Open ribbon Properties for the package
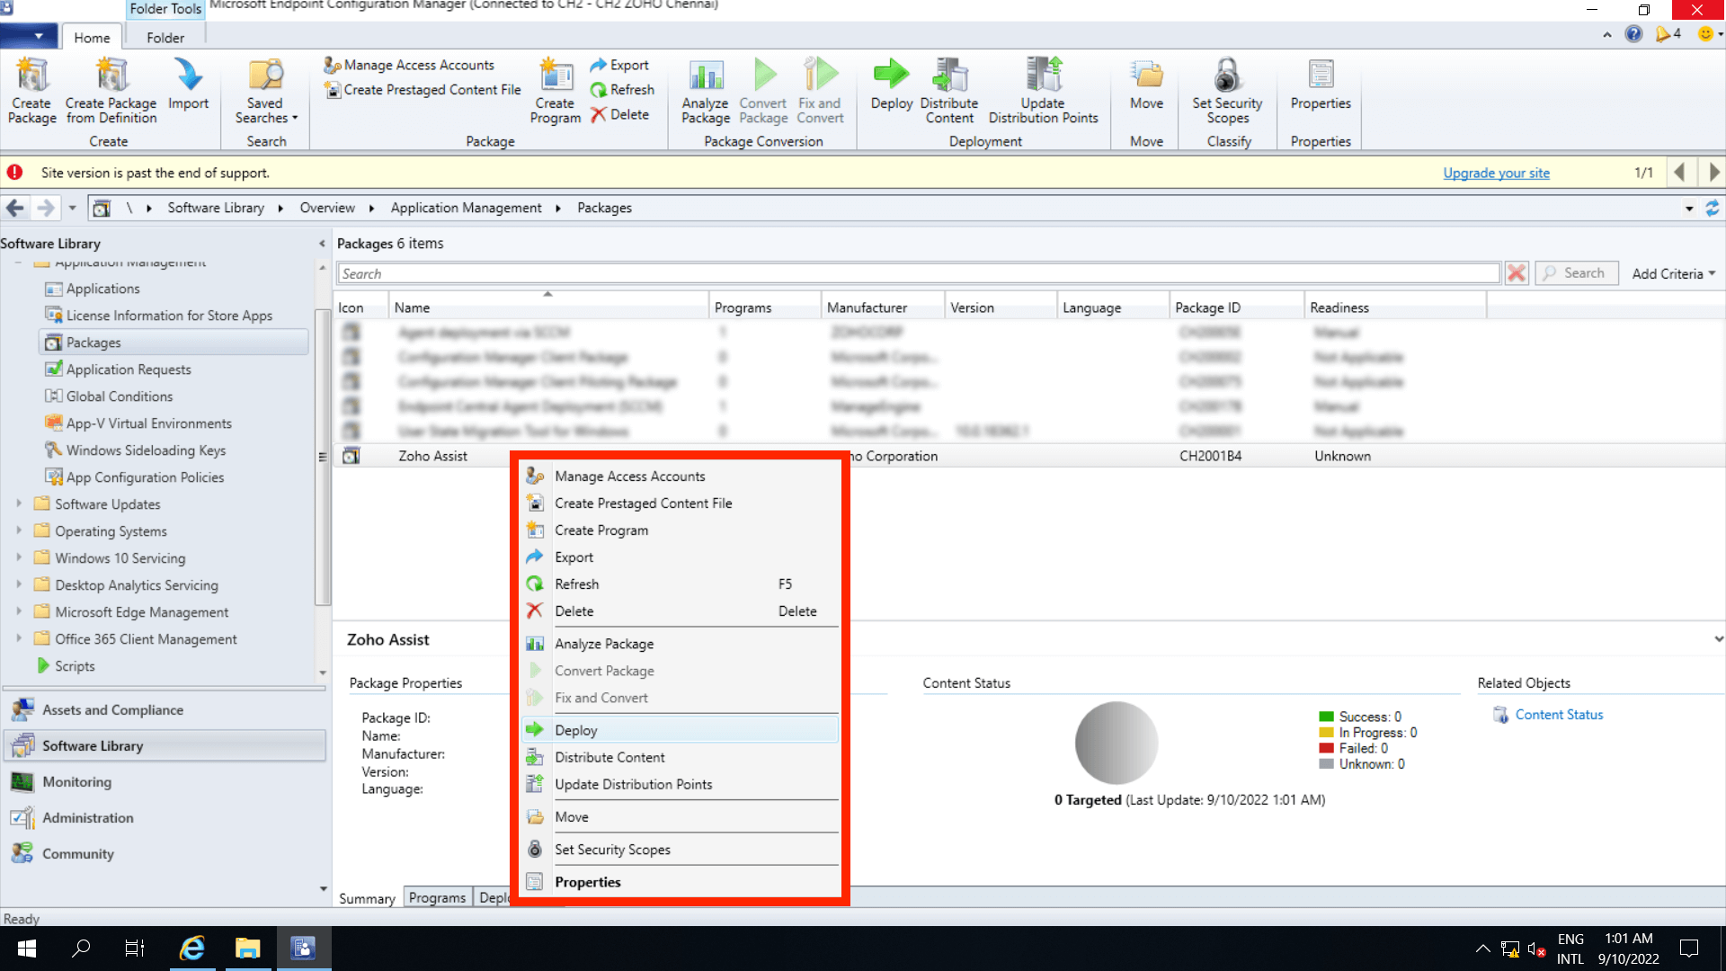Image resolution: width=1726 pixels, height=971 pixels. [1320, 90]
